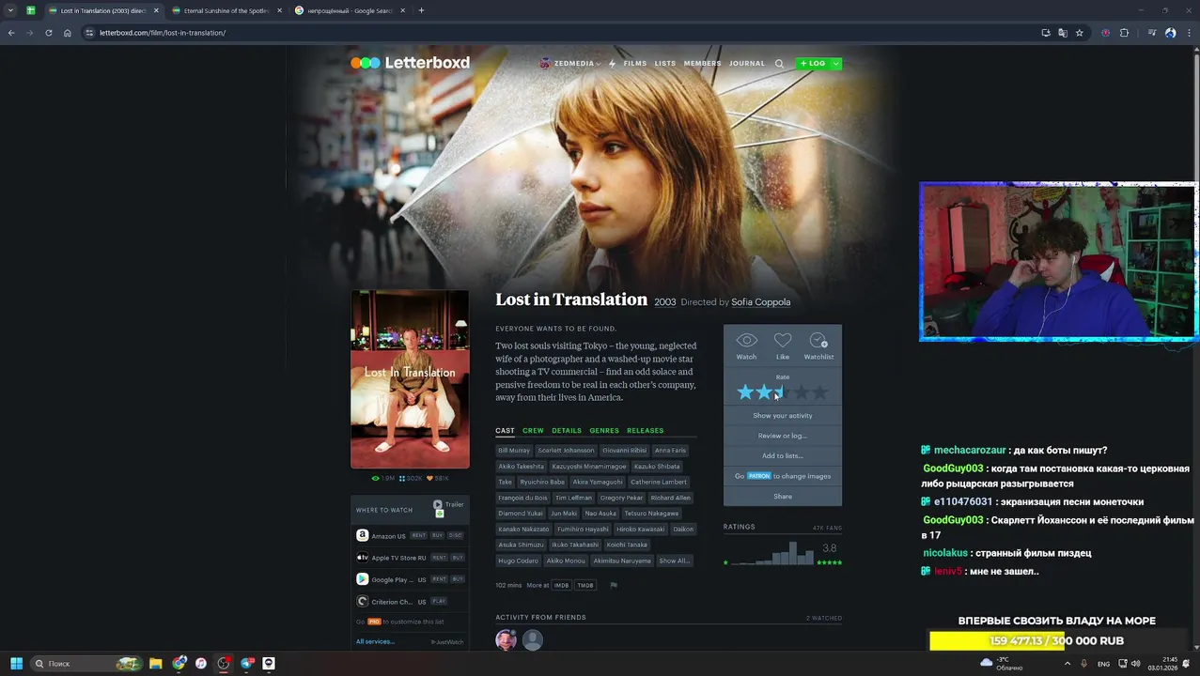Click the 47K FANS link
1200x676 pixels.
tap(827, 528)
